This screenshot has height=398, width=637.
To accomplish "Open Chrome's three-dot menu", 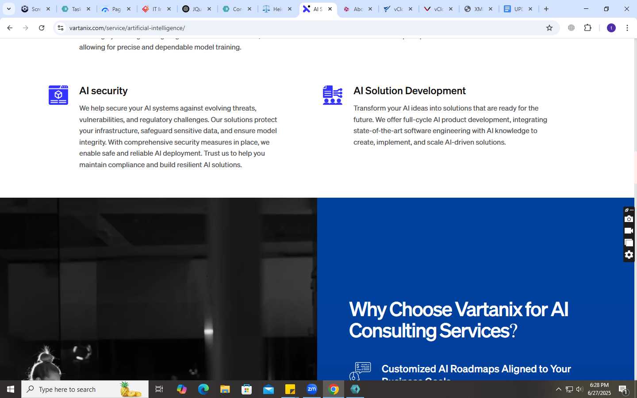I will (x=627, y=28).
